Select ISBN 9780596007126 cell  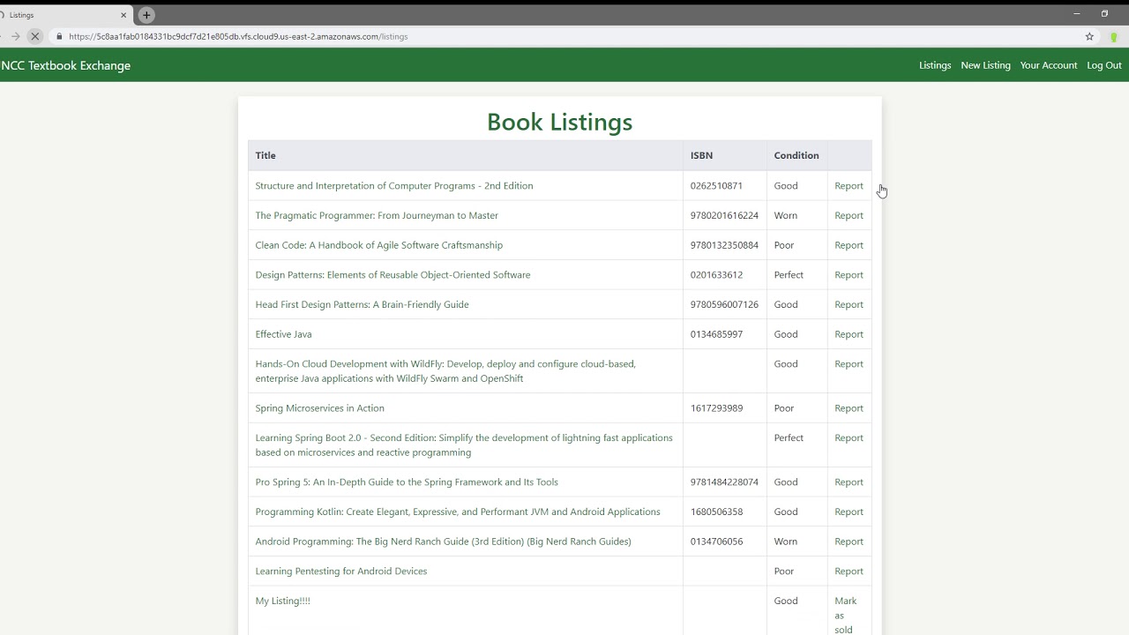tap(724, 304)
